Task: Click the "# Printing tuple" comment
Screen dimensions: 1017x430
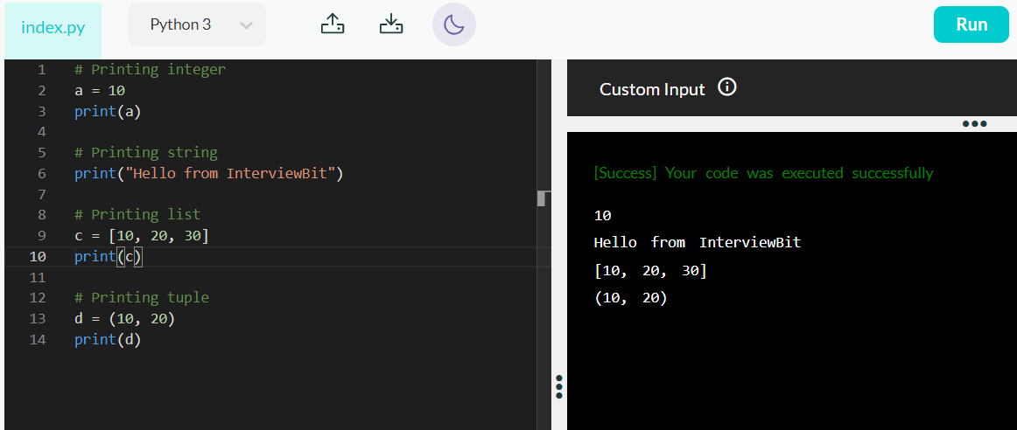Action: coord(142,297)
